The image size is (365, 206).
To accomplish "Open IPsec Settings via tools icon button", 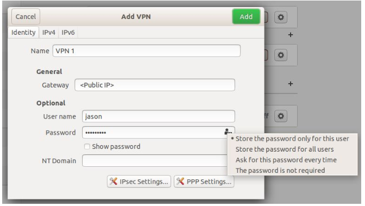I will tap(139, 182).
